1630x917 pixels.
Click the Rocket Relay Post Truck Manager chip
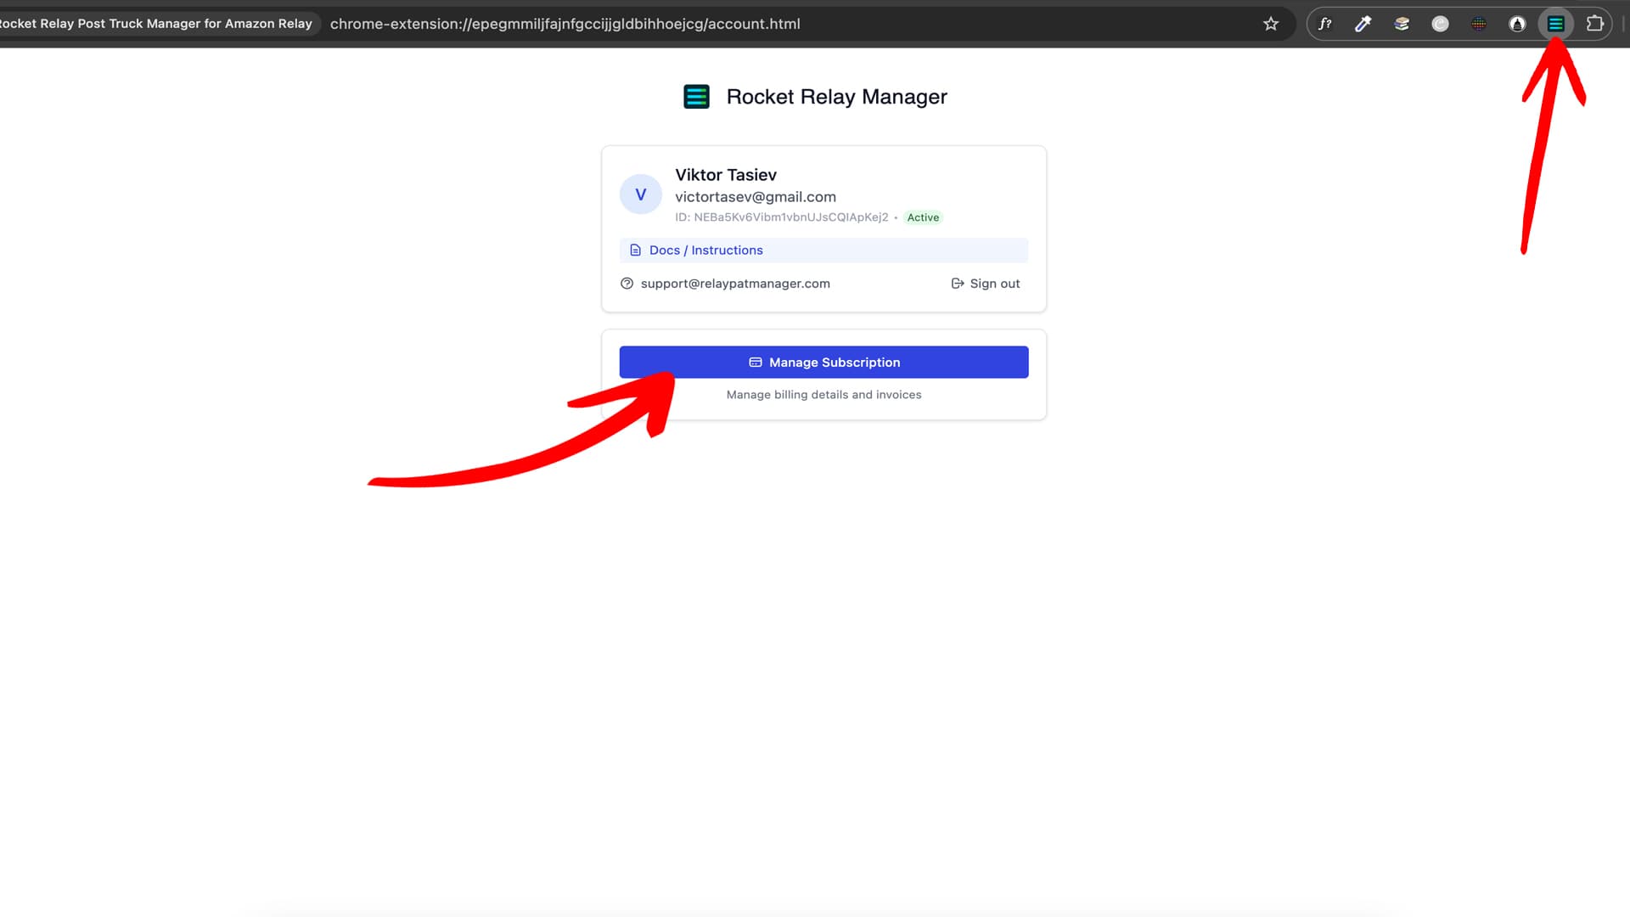(x=158, y=24)
